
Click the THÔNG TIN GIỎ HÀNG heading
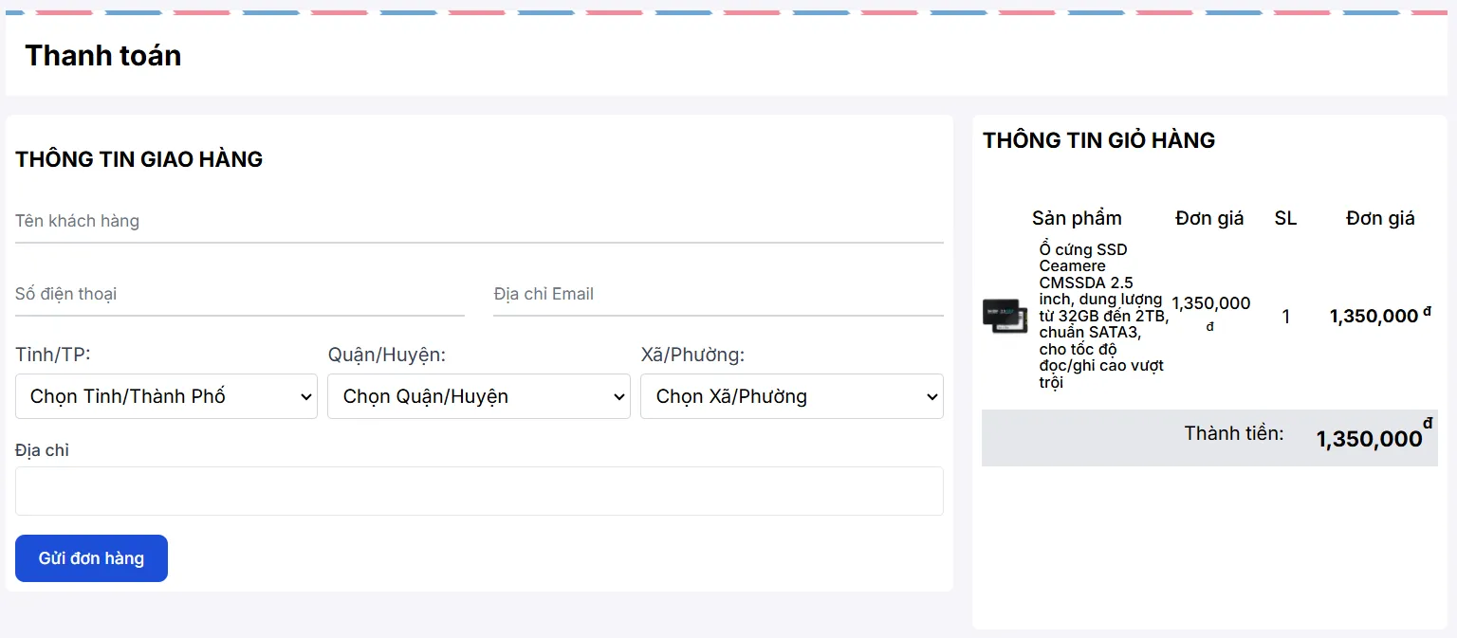(1098, 140)
